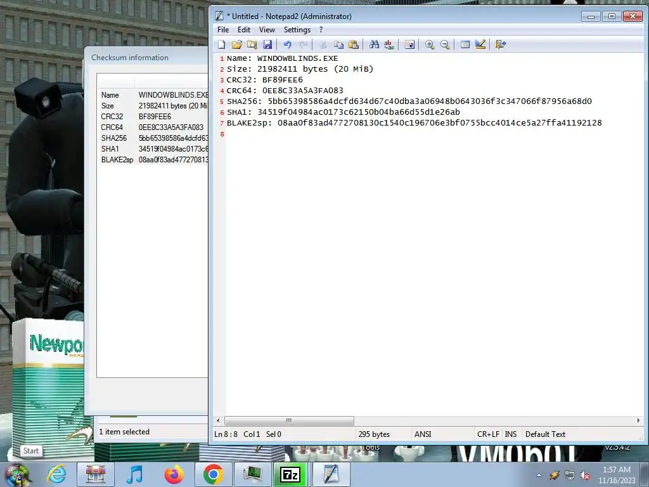Open the syntax scheme selection icon

click(465, 45)
